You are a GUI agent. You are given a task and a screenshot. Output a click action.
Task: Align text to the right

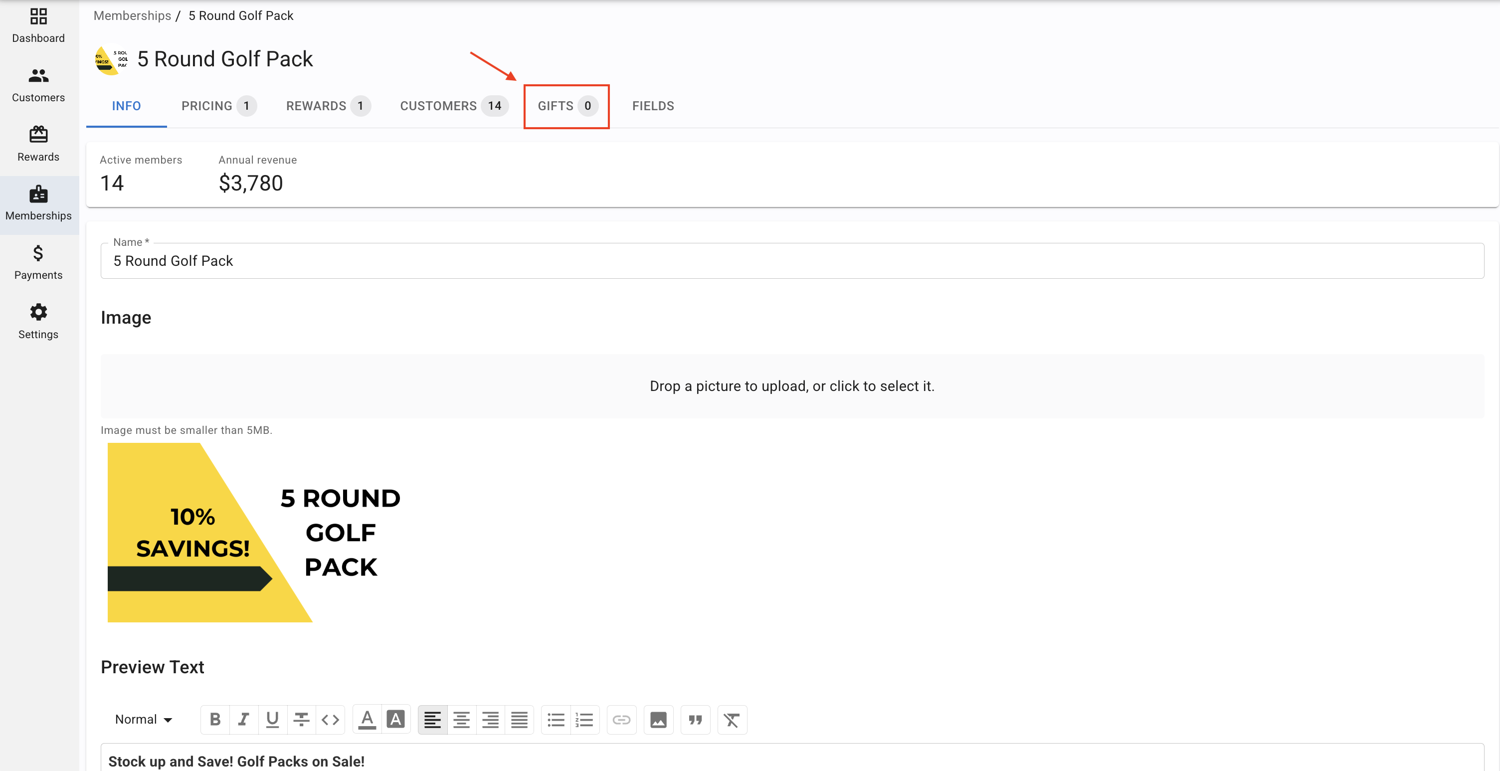coord(490,720)
